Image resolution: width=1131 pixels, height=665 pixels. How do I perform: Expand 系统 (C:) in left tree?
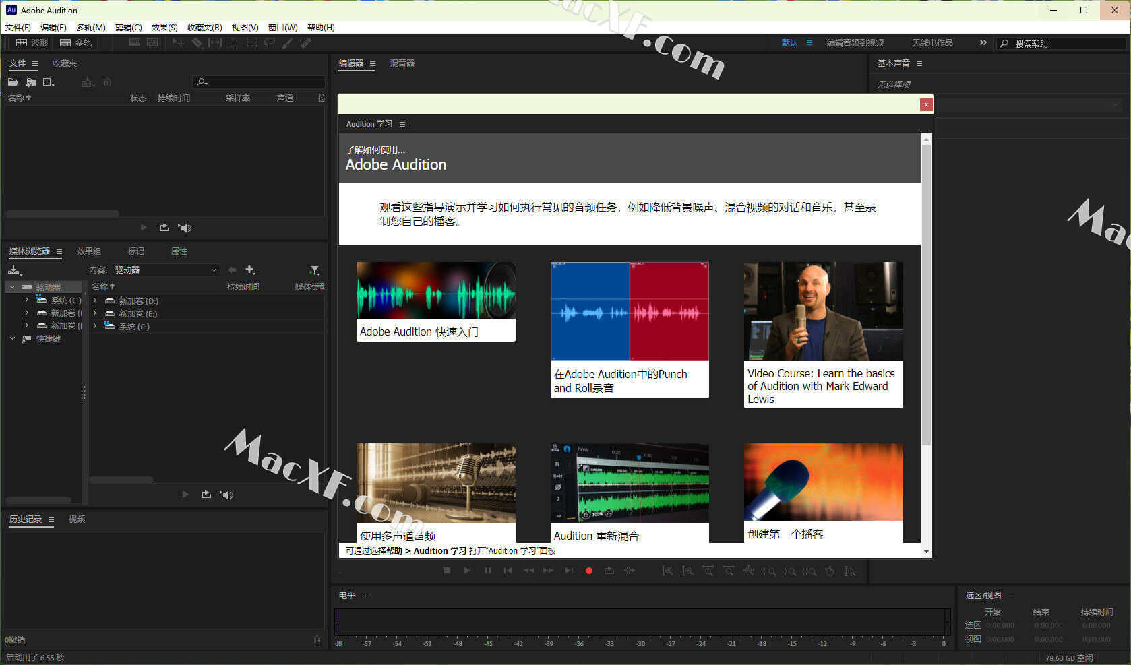coord(26,300)
